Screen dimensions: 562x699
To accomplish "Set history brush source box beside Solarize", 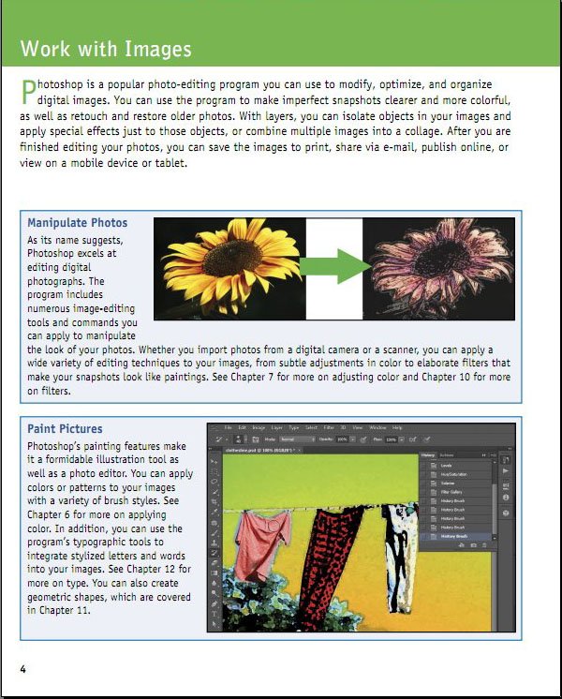I will tap(423, 483).
